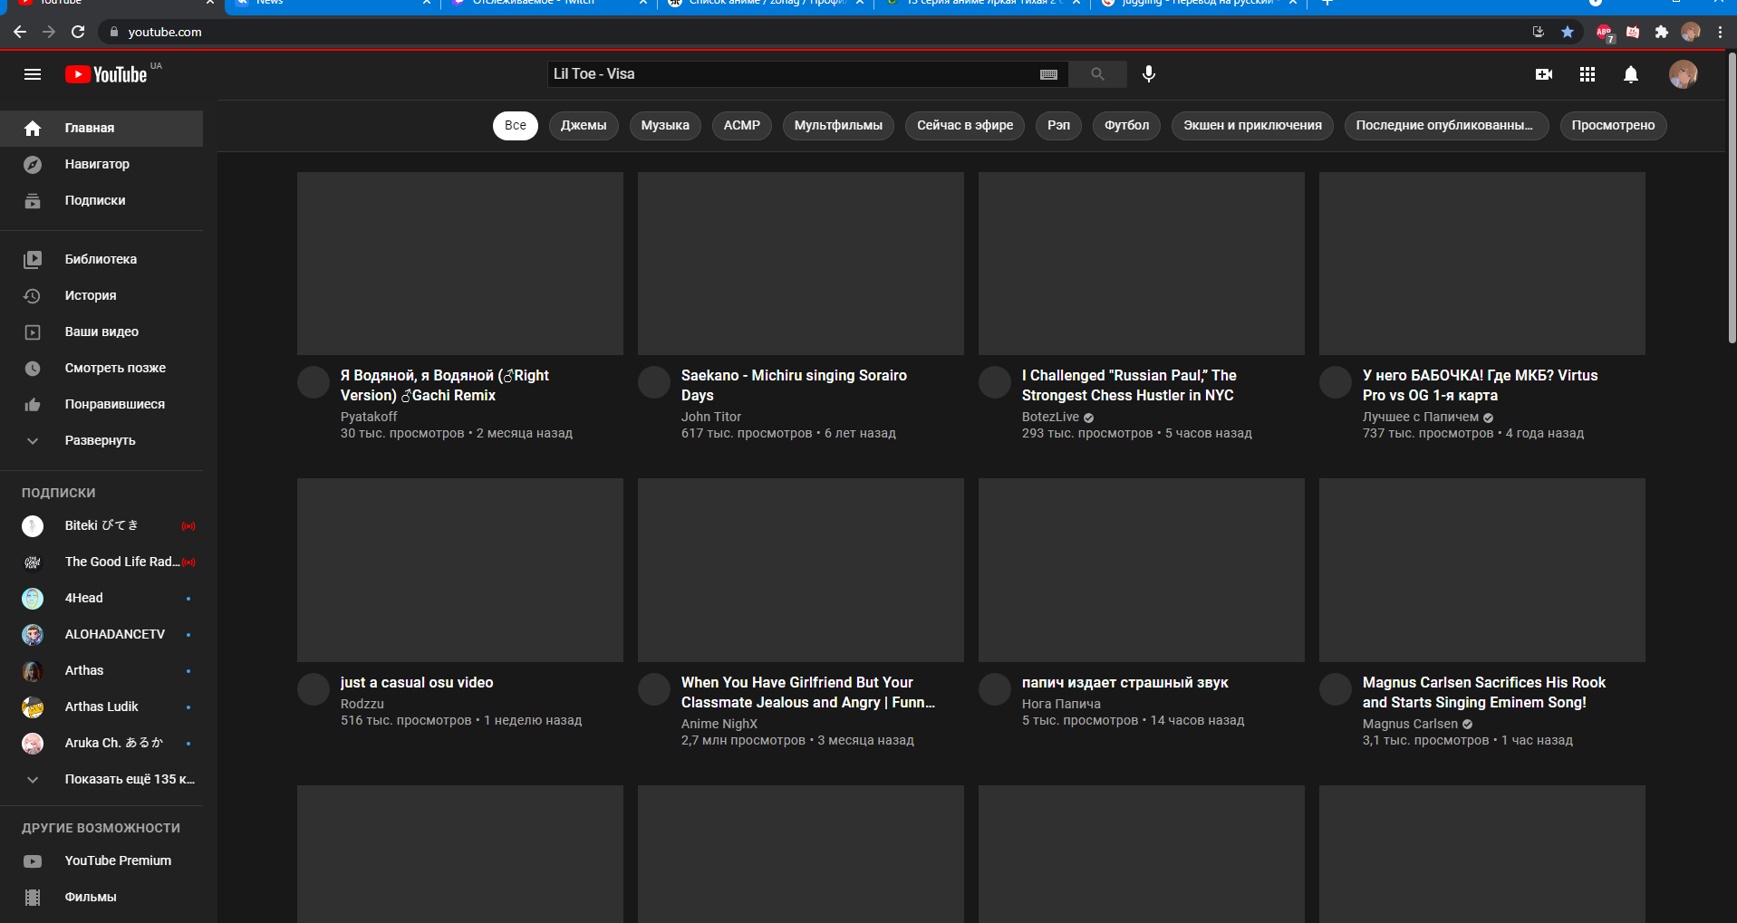1737x923 pixels.
Task: Click the YouTube logo
Action: pos(106,74)
